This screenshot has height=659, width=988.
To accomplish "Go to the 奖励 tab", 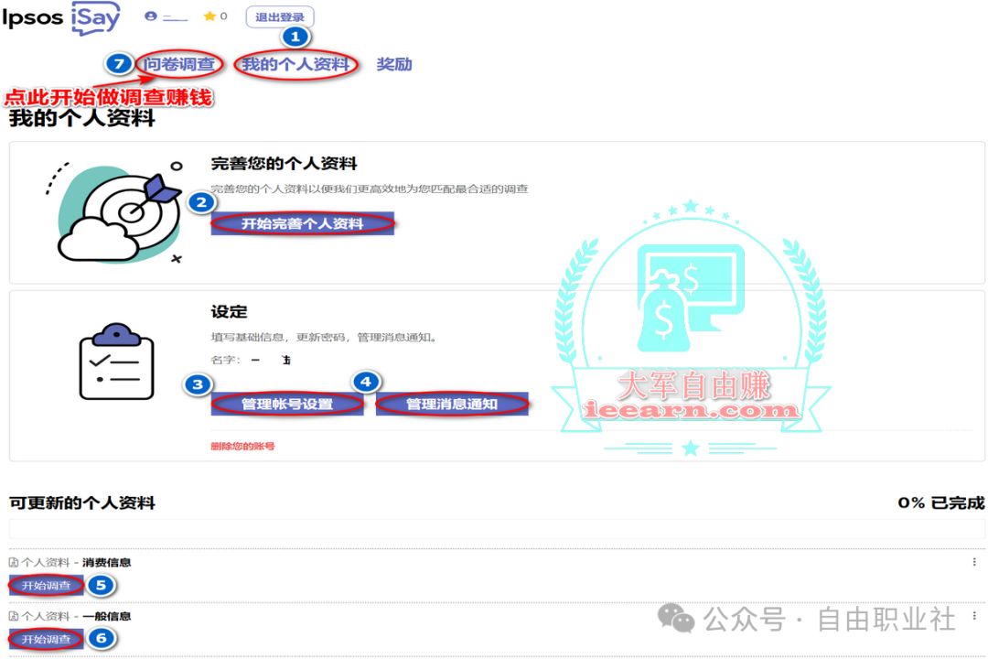I will click(394, 64).
